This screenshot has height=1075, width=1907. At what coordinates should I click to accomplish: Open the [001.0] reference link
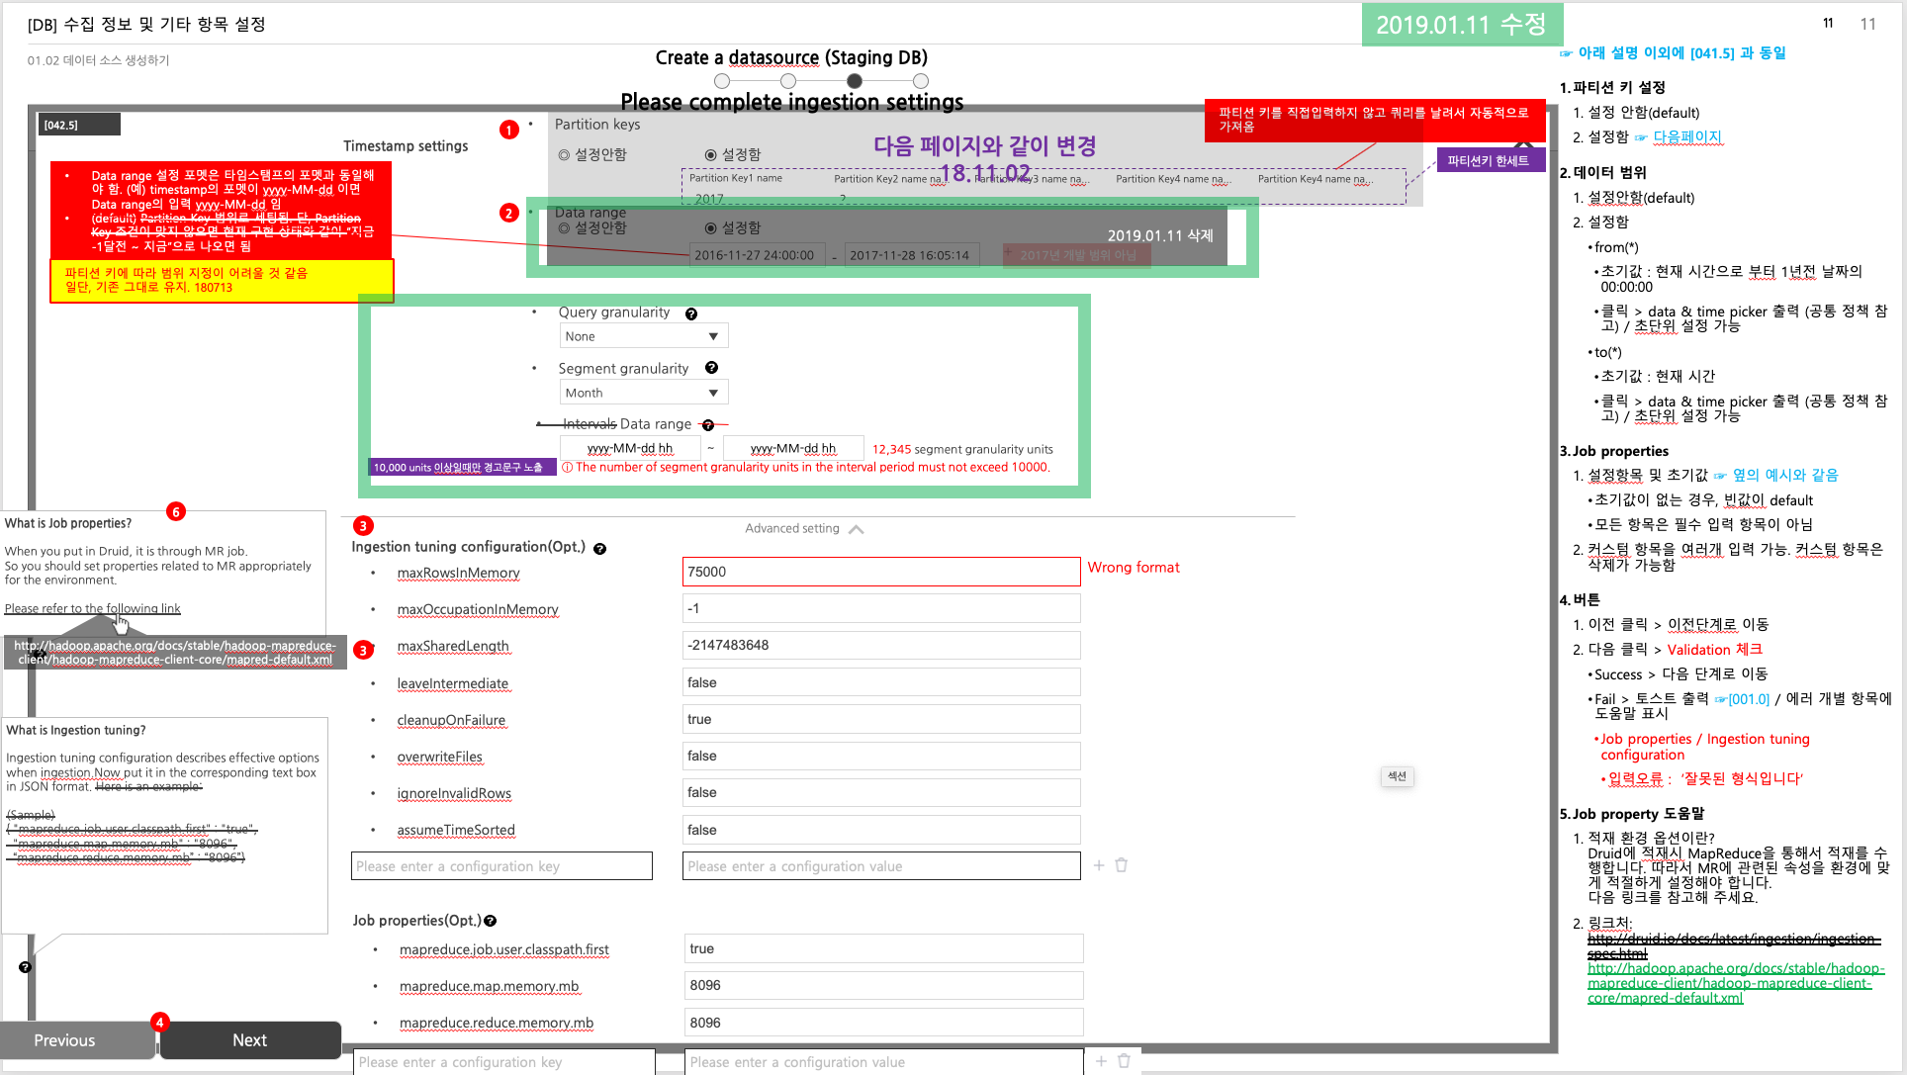1749,699
